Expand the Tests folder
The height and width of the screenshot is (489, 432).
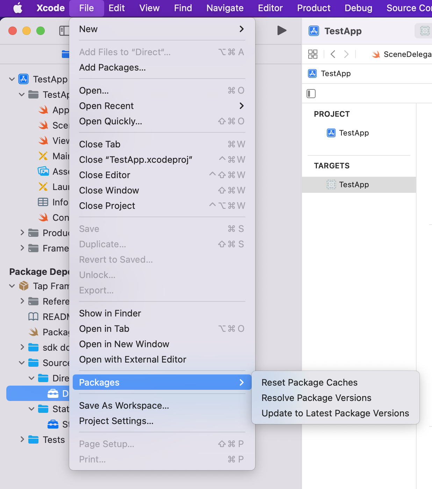(x=22, y=439)
